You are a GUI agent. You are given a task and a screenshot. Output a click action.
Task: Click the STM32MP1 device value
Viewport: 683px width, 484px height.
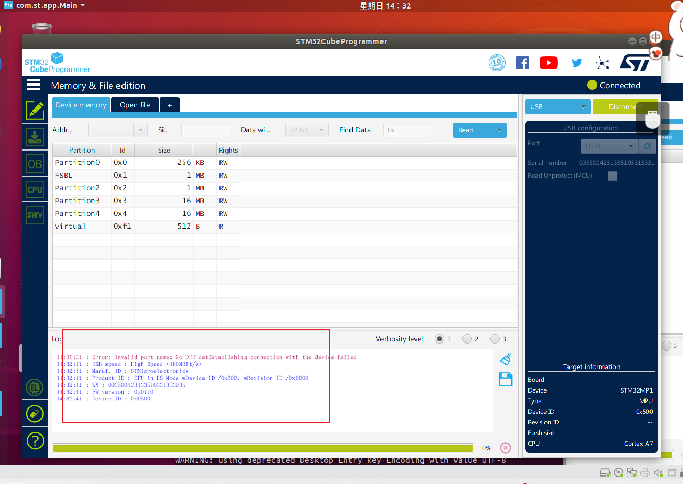pos(637,390)
